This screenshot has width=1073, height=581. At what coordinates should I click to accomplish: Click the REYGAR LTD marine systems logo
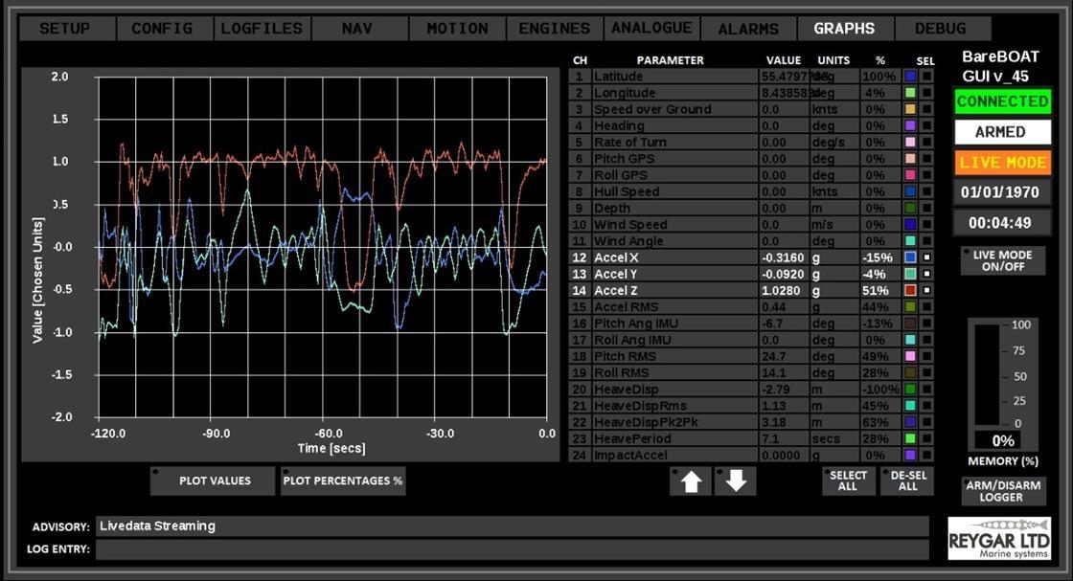click(x=1002, y=537)
